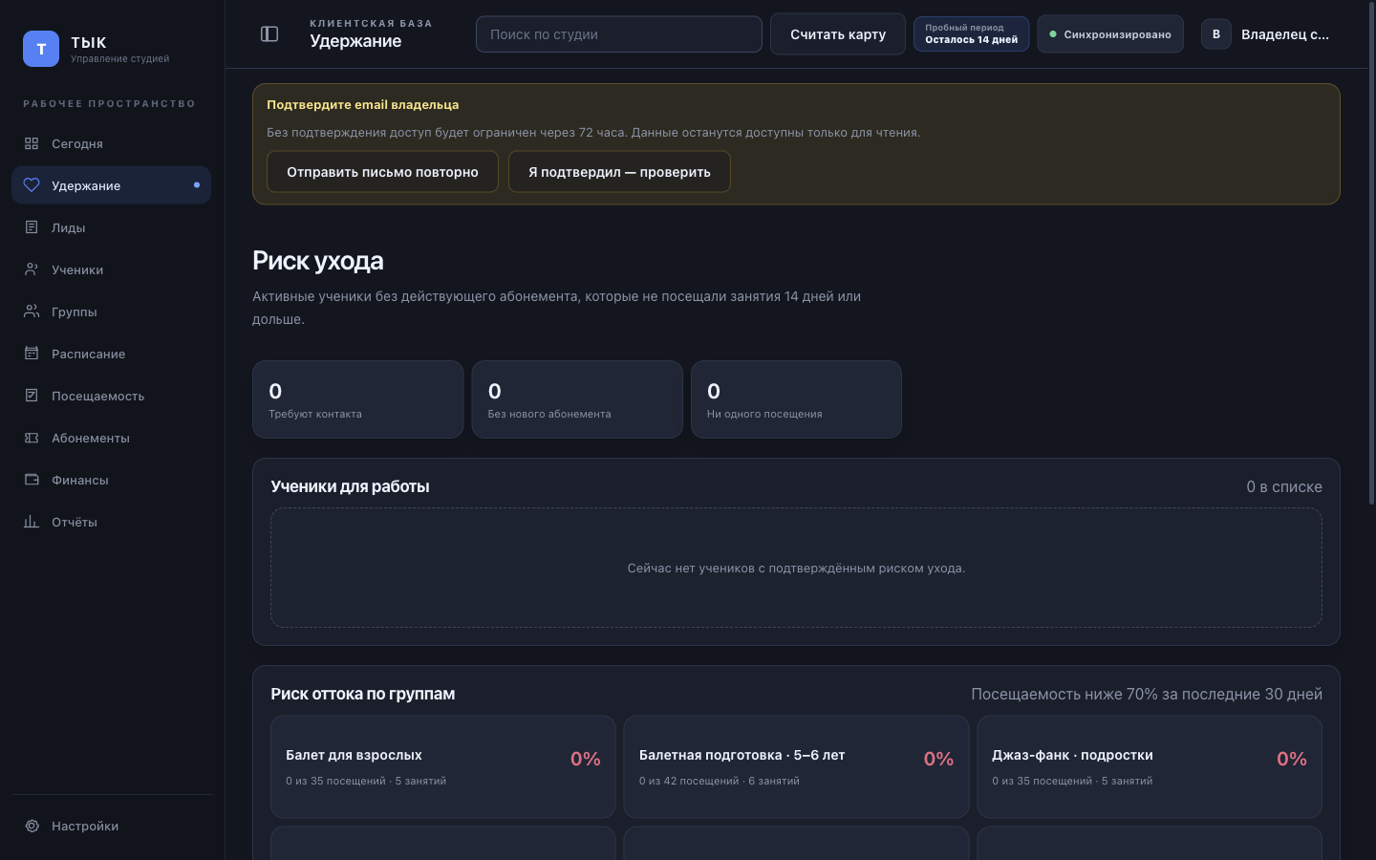The image size is (1376, 860).
Task: Click the ТЫК logo icon
Action: pyautogui.click(x=41, y=49)
